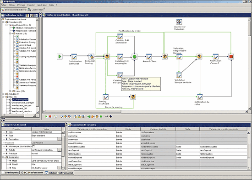Select the Notification d'accord node
Viewport: 252px width, 180px height.
pos(215,57)
